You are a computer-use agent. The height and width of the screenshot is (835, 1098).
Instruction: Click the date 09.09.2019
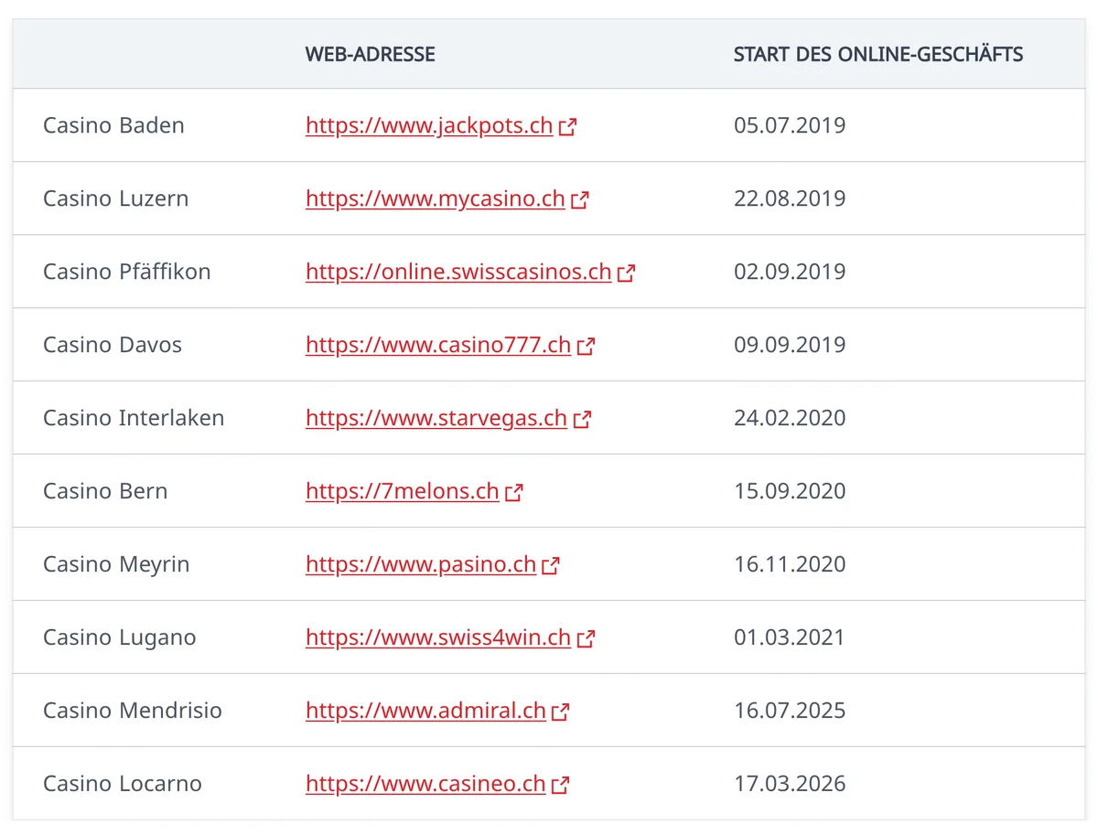click(x=790, y=345)
